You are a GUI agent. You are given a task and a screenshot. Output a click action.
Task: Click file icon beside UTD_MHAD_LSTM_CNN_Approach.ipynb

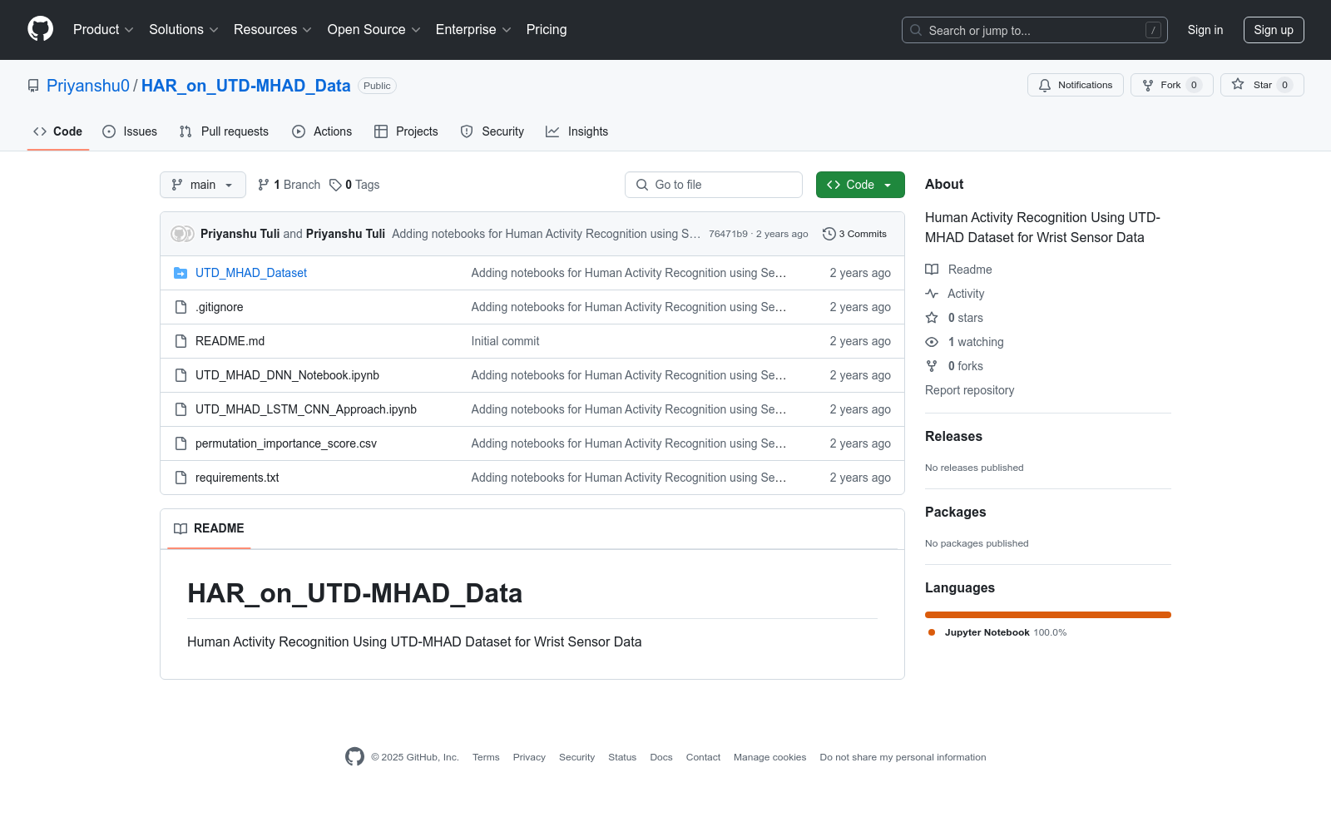pos(181,409)
